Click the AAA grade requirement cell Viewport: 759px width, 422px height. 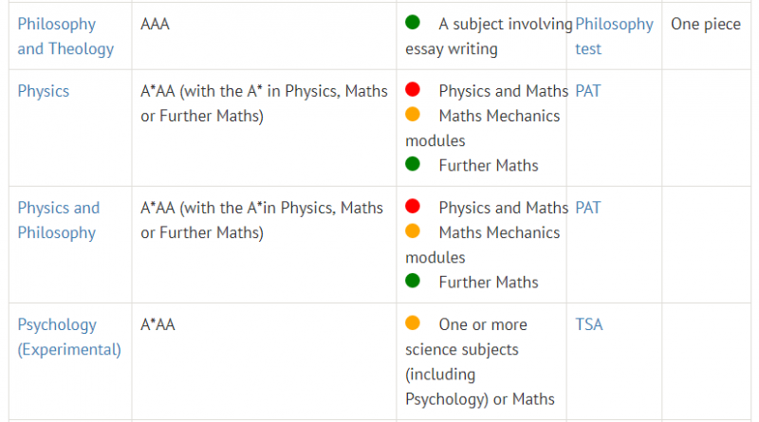click(x=264, y=36)
